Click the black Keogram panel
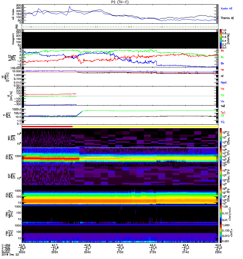Screen dimensions: 243x259 coord(120,40)
